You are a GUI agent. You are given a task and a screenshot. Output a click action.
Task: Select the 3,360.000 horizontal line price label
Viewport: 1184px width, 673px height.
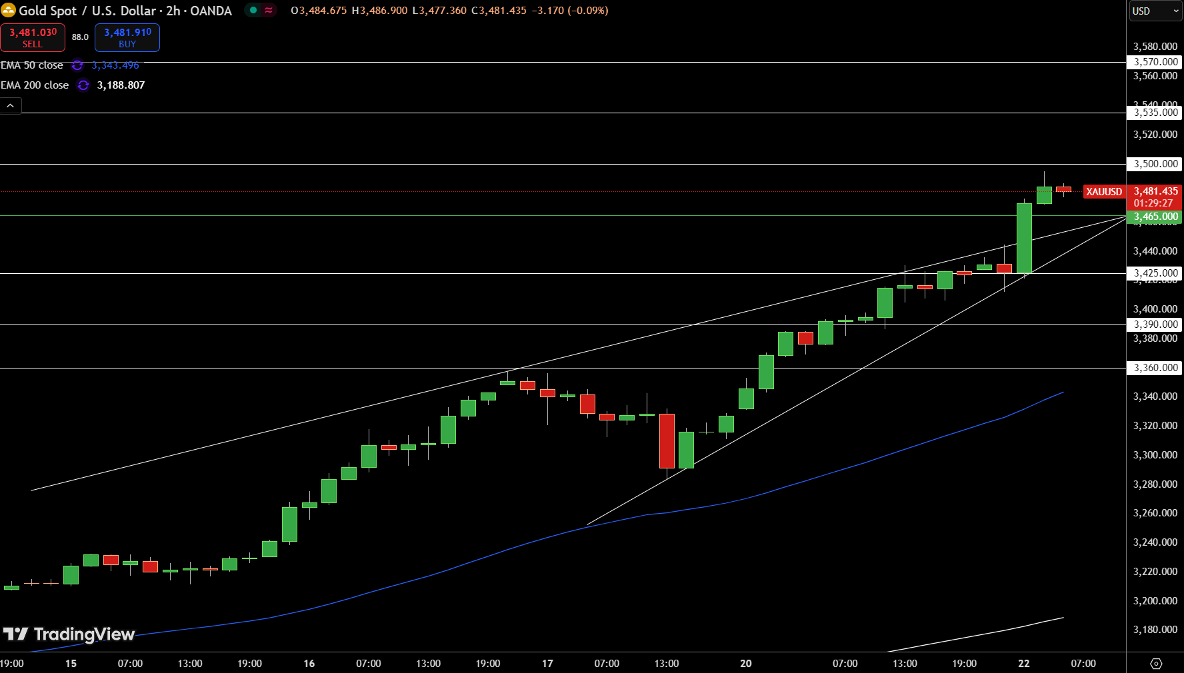1154,368
